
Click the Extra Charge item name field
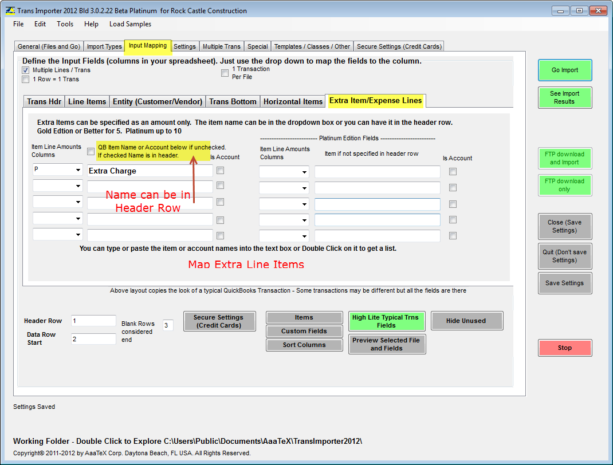(x=150, y=171)
